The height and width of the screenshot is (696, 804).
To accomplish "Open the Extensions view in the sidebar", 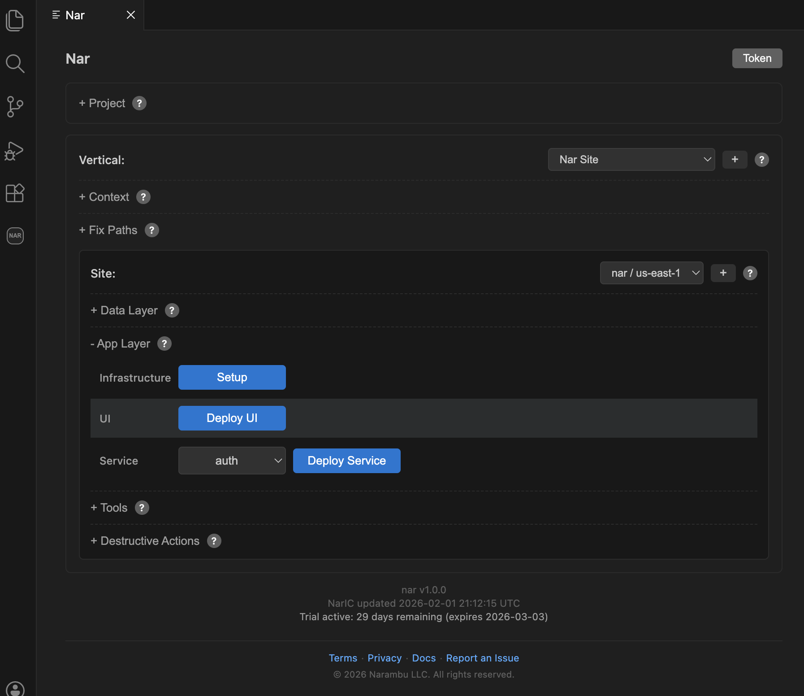I will (15, 193).
